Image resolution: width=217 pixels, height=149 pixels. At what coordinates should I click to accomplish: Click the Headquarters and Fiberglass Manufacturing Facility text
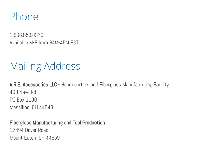(x=115, y=85)
